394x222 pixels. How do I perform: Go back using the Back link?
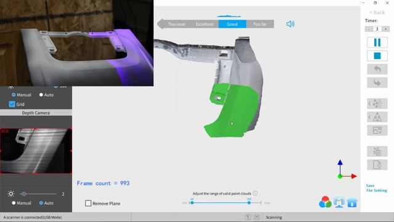point(377,12)
